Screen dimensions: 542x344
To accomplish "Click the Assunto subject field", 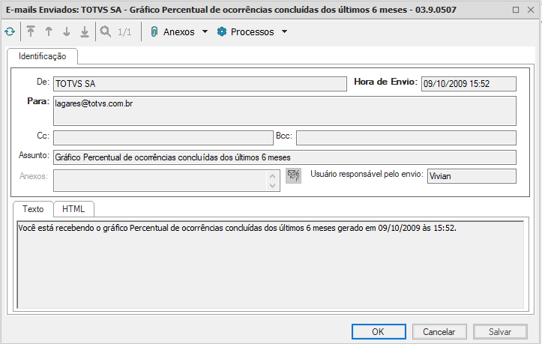I will point(284,157).
